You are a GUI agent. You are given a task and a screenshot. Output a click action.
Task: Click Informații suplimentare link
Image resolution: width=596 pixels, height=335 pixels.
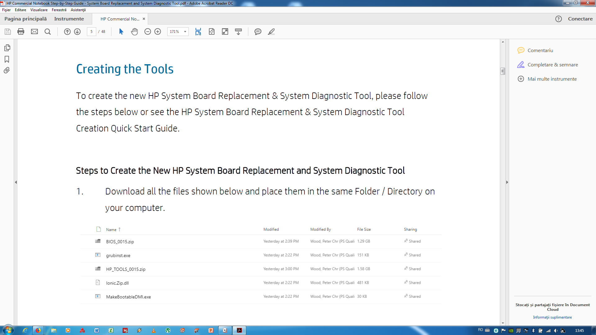[552, 317]
